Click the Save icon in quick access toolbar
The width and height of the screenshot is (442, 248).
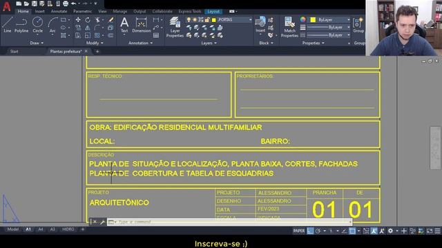(x=34, y=3)
